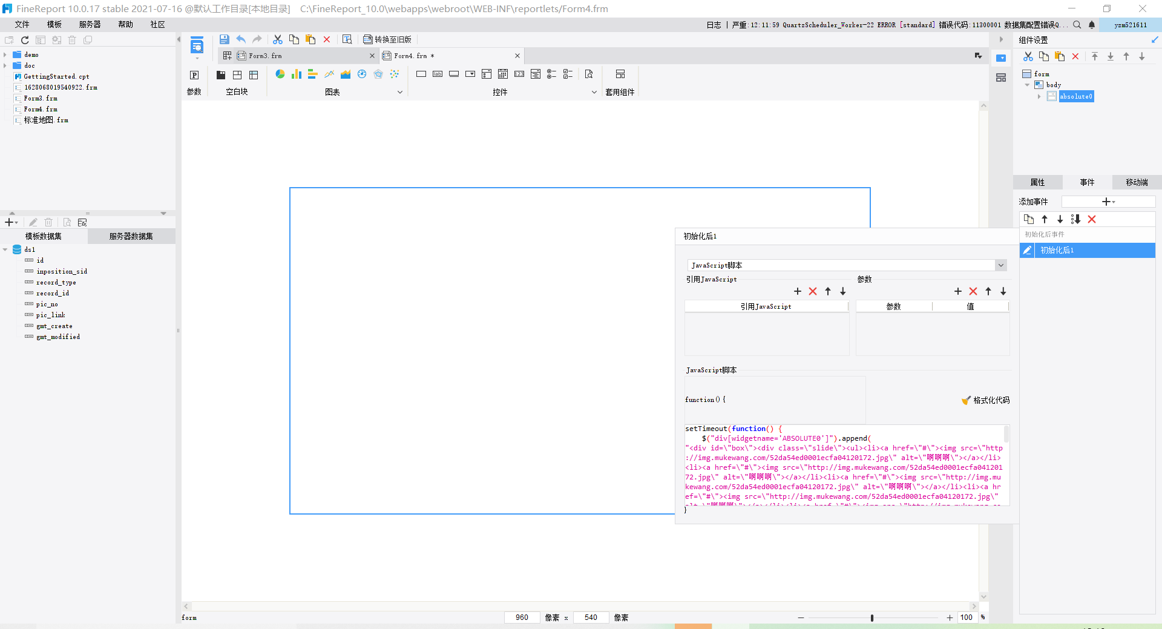This screenshot has width=1162, height=629.
Task: Click the red X delete event icon
Action: click(x=1092, y=219)
